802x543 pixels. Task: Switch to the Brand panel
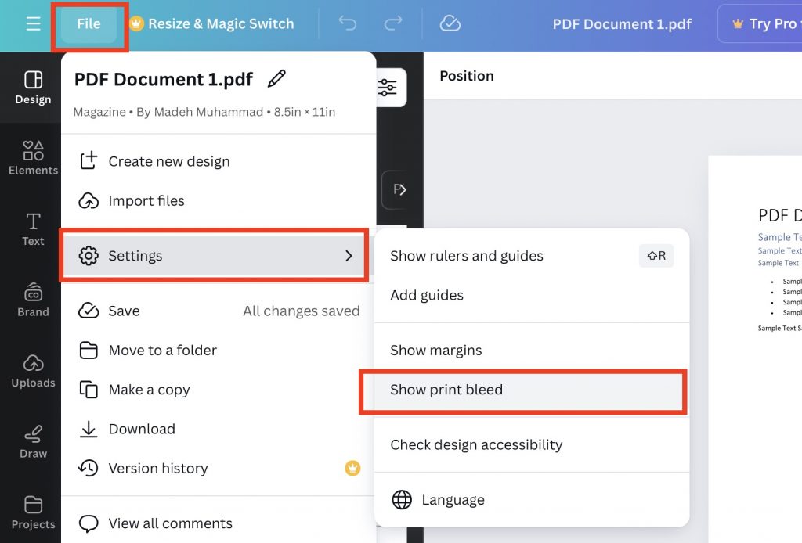click(x=31, y=300)
